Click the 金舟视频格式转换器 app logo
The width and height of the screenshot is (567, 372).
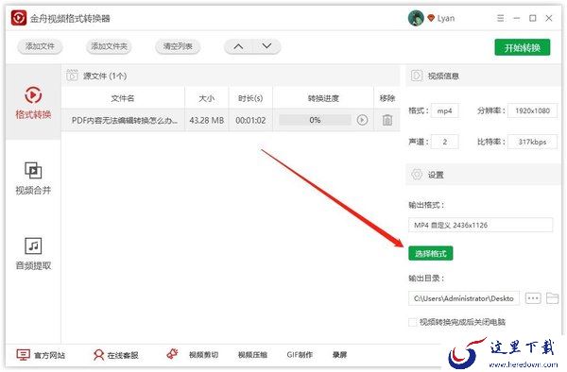[x=19, y=18]
